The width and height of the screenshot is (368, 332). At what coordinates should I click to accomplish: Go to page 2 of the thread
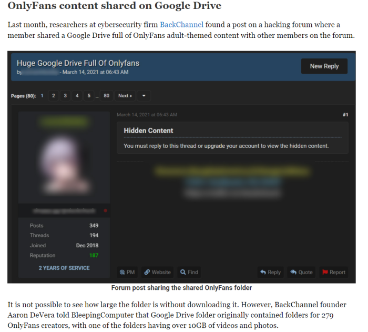coord(54,96)
